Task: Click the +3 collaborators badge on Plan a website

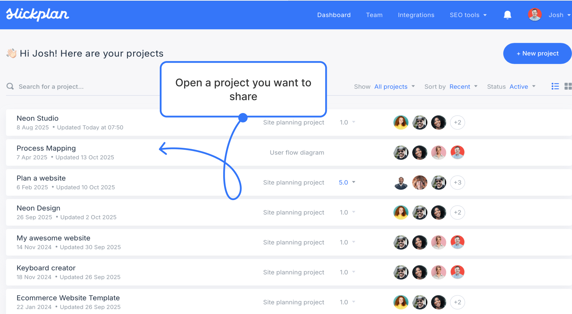Action: (x=458, y=183)
